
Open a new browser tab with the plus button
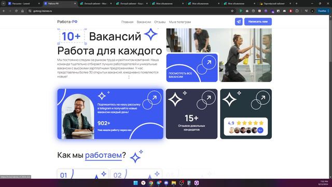coord(296,4)
